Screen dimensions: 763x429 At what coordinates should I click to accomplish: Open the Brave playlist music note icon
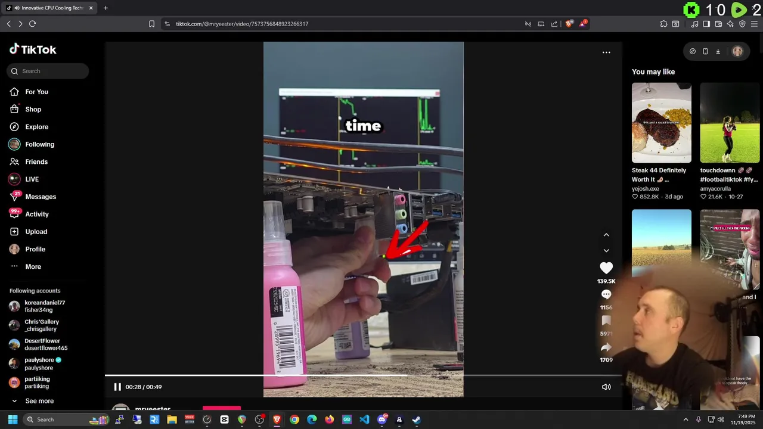[694, 24]
